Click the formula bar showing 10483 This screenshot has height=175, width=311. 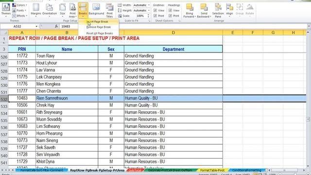[x=183, y=26]
